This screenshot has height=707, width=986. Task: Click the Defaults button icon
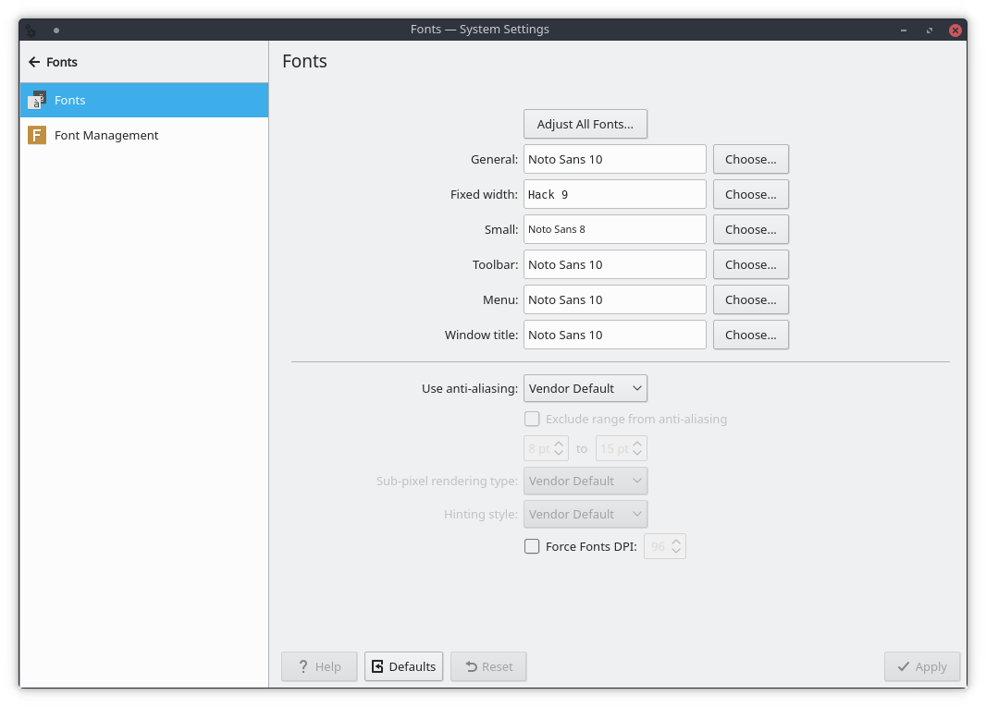pyautogui.click(x=381, y=665)
